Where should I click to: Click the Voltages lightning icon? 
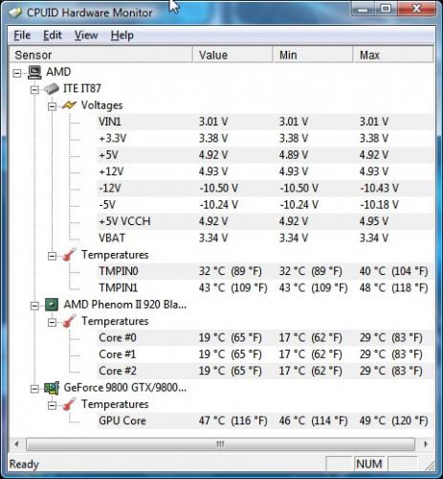(x=69, y=105)
